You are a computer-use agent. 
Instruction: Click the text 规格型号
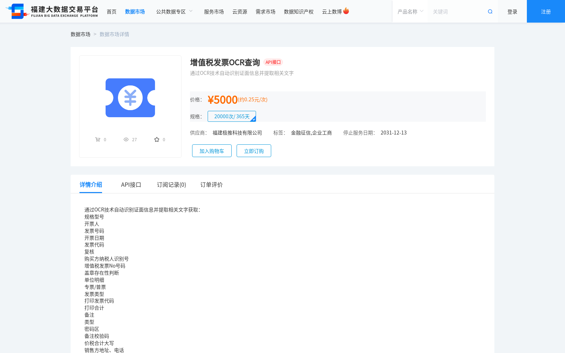[94, 217]
